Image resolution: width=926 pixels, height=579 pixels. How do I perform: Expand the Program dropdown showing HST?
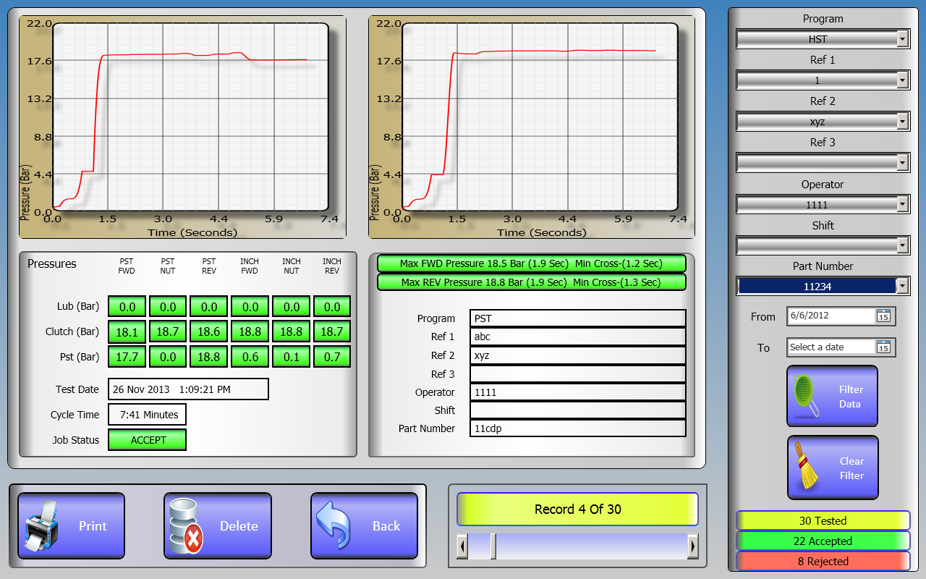click(x=902, y=39)
